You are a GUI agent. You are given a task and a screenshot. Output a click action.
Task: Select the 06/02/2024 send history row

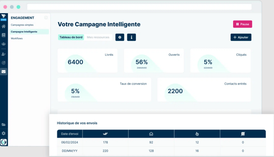161,142
